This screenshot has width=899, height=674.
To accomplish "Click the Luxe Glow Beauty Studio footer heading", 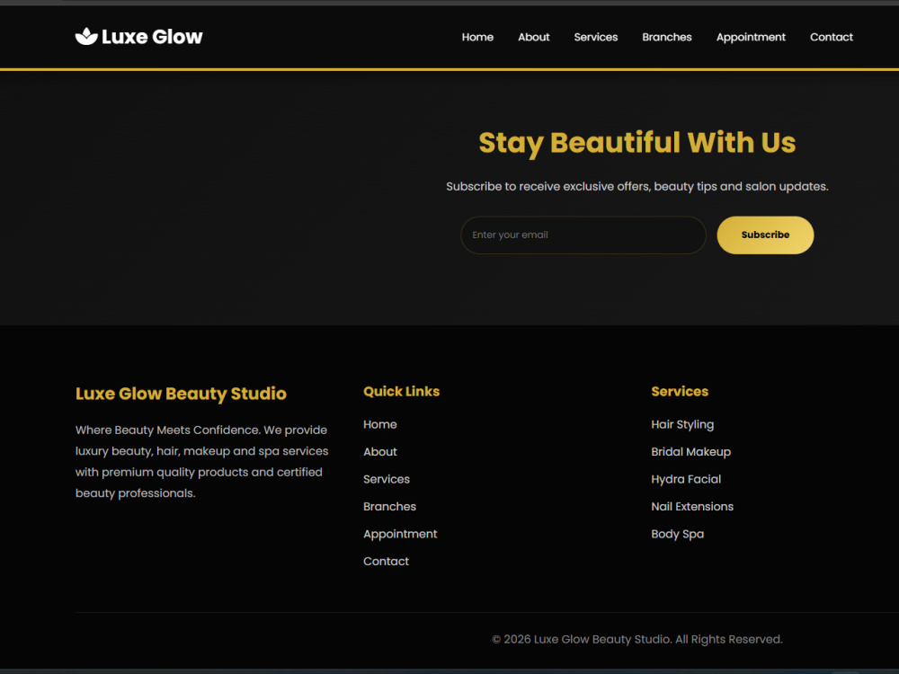I will pos(181,395).
